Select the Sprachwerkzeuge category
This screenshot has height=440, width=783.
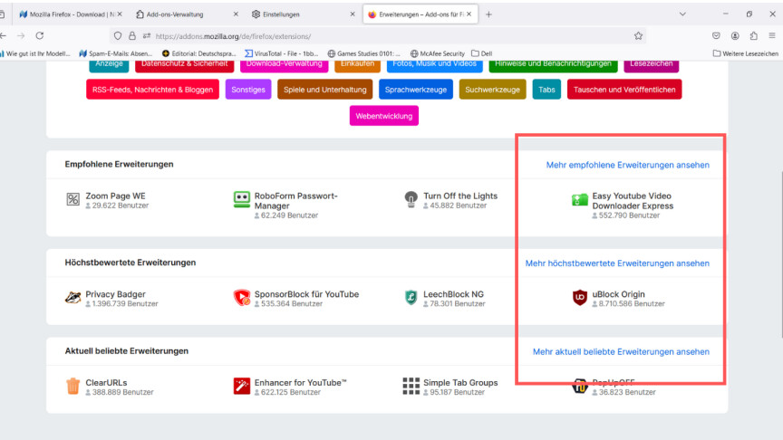[x=415, y=90]
